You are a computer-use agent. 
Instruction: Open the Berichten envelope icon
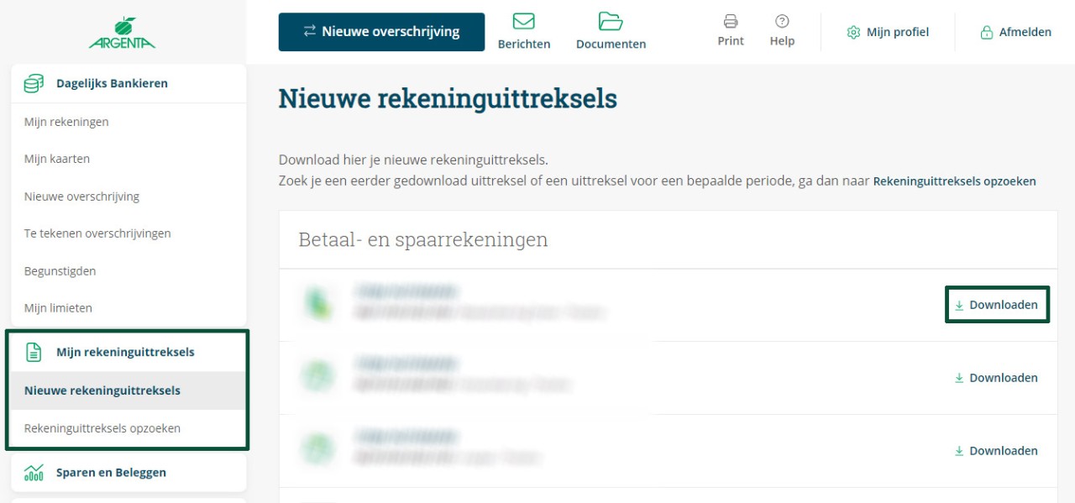(524, 21)
